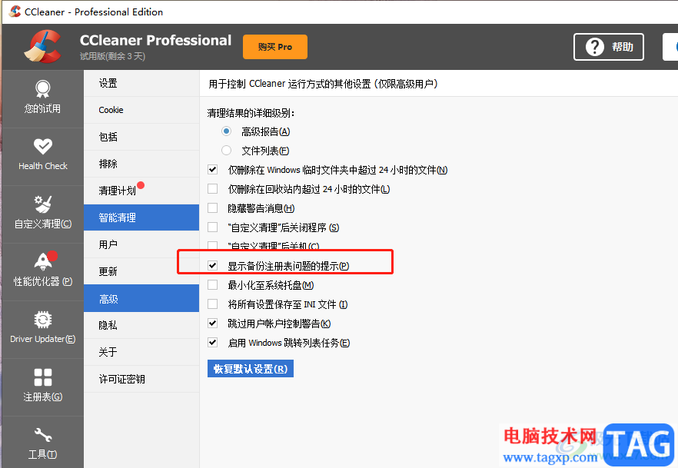Enable 自定义清理后关闭程序 checkbox

[213, 227]
